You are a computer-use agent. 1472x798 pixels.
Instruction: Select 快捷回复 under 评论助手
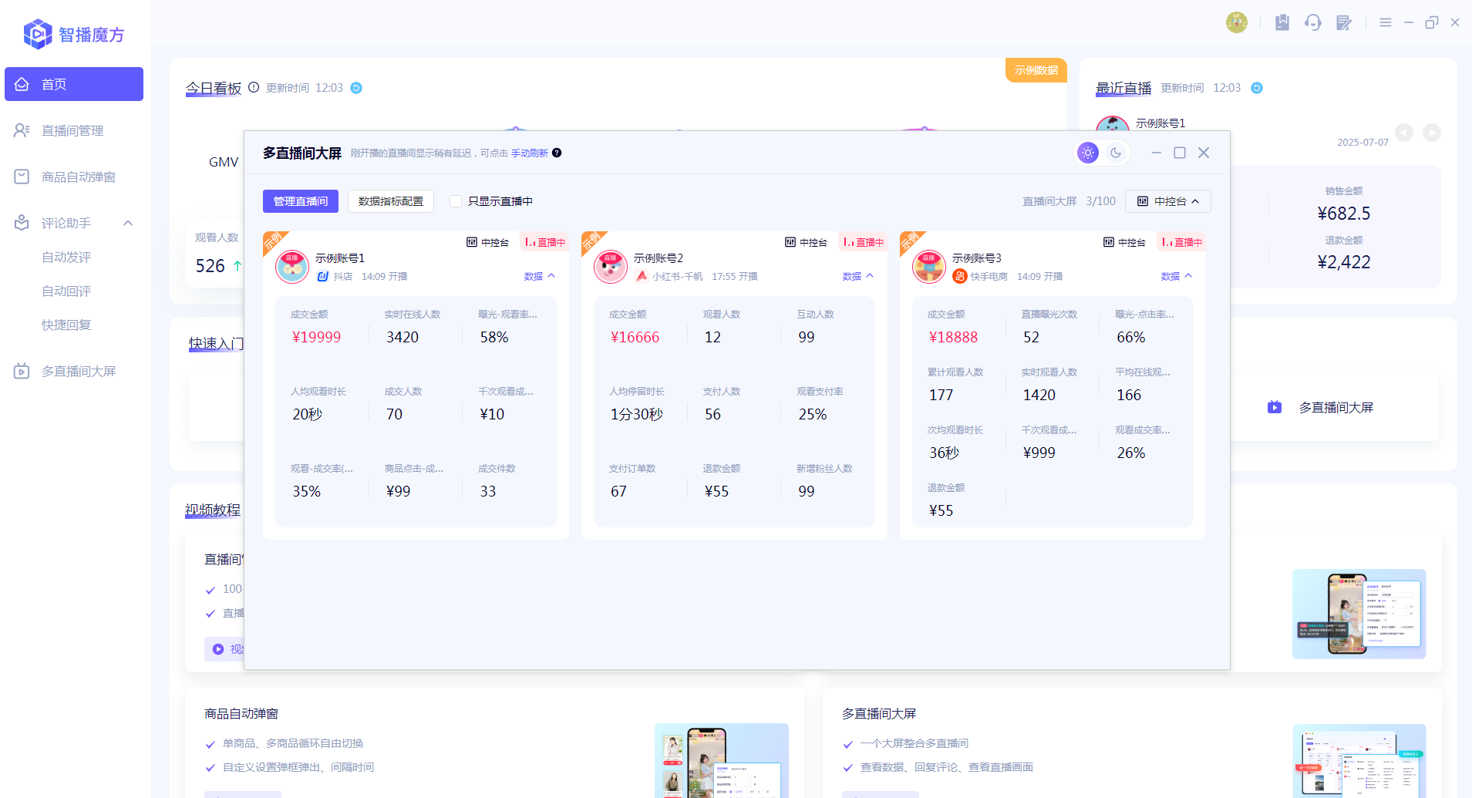coord(66,325)
